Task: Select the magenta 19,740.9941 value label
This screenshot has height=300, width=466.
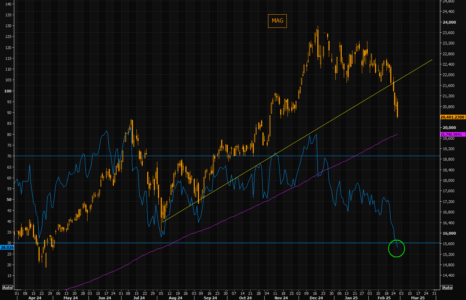Action: (x=452, y=135)
